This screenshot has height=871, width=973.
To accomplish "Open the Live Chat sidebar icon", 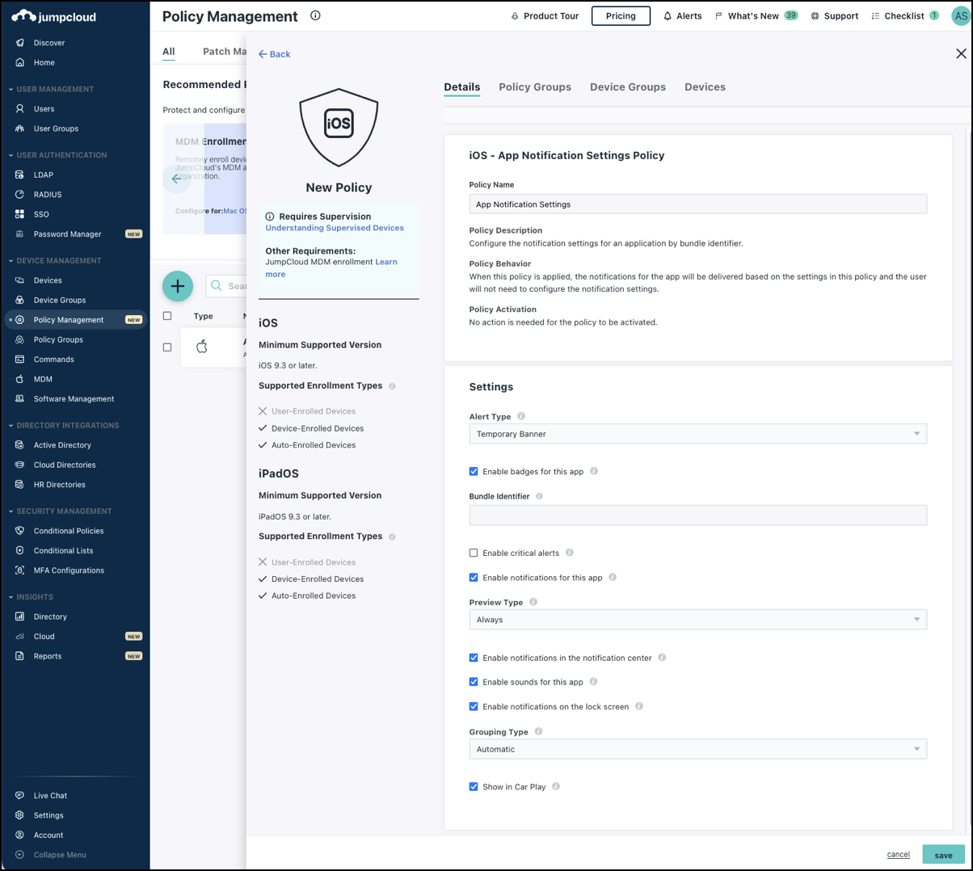I will pyautogui.click(x=20, y=795).
